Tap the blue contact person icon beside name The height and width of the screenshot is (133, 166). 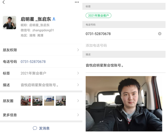54,19
